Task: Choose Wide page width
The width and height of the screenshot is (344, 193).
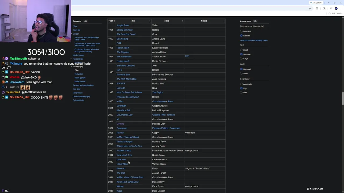Action: (x=241, y=73)
